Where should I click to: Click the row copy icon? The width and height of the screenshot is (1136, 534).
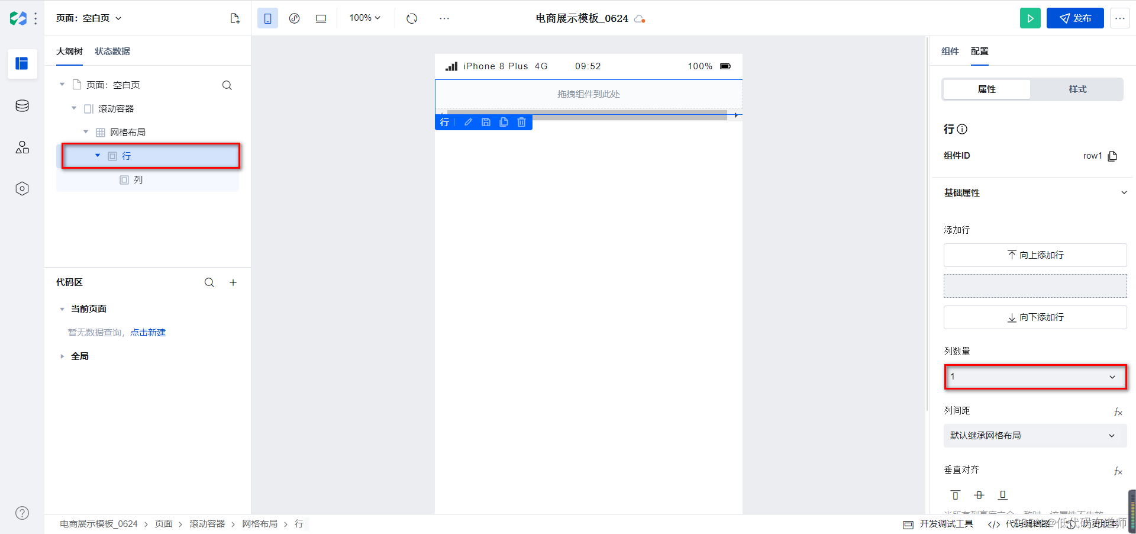(x=504, y=122)
